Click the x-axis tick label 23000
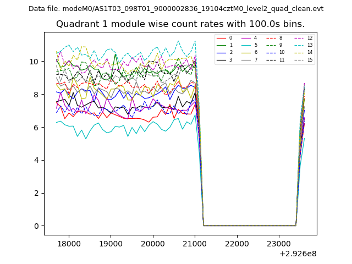This screenshot has width=352, height=264. 278,244
